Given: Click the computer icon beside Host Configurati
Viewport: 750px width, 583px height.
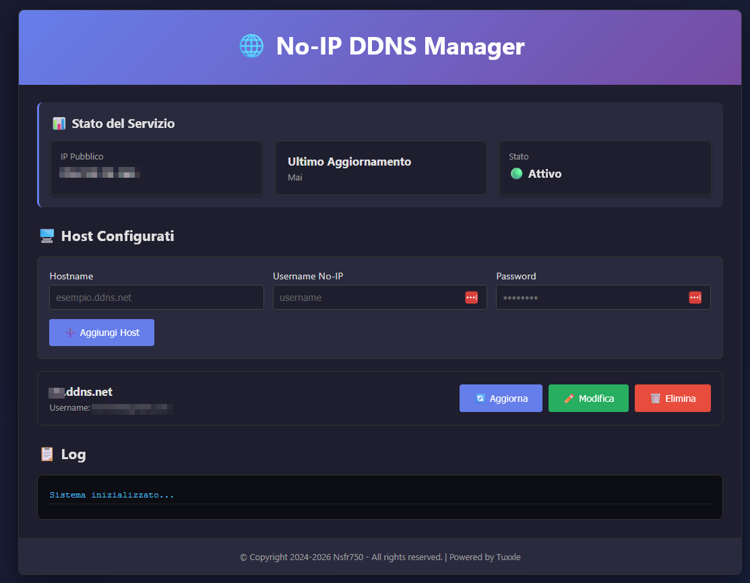Looking at the screenshot, I should point(47,236).
